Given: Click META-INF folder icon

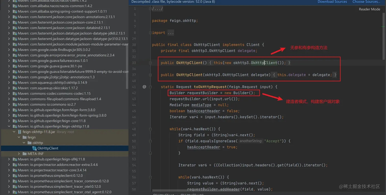Looking at the screenshot, I should (25, 154).
